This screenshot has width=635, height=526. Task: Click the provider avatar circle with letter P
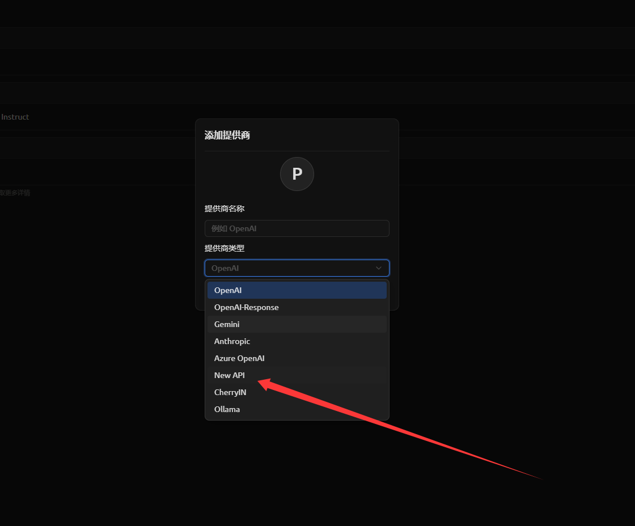(297, 174)
